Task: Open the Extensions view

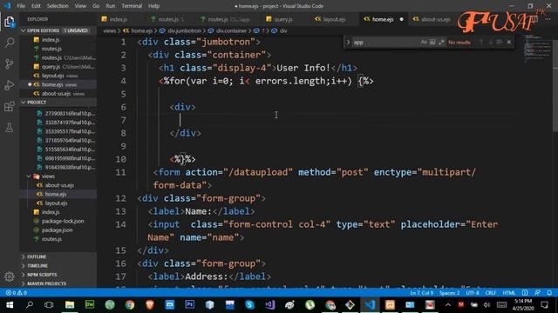Action: 10,106
